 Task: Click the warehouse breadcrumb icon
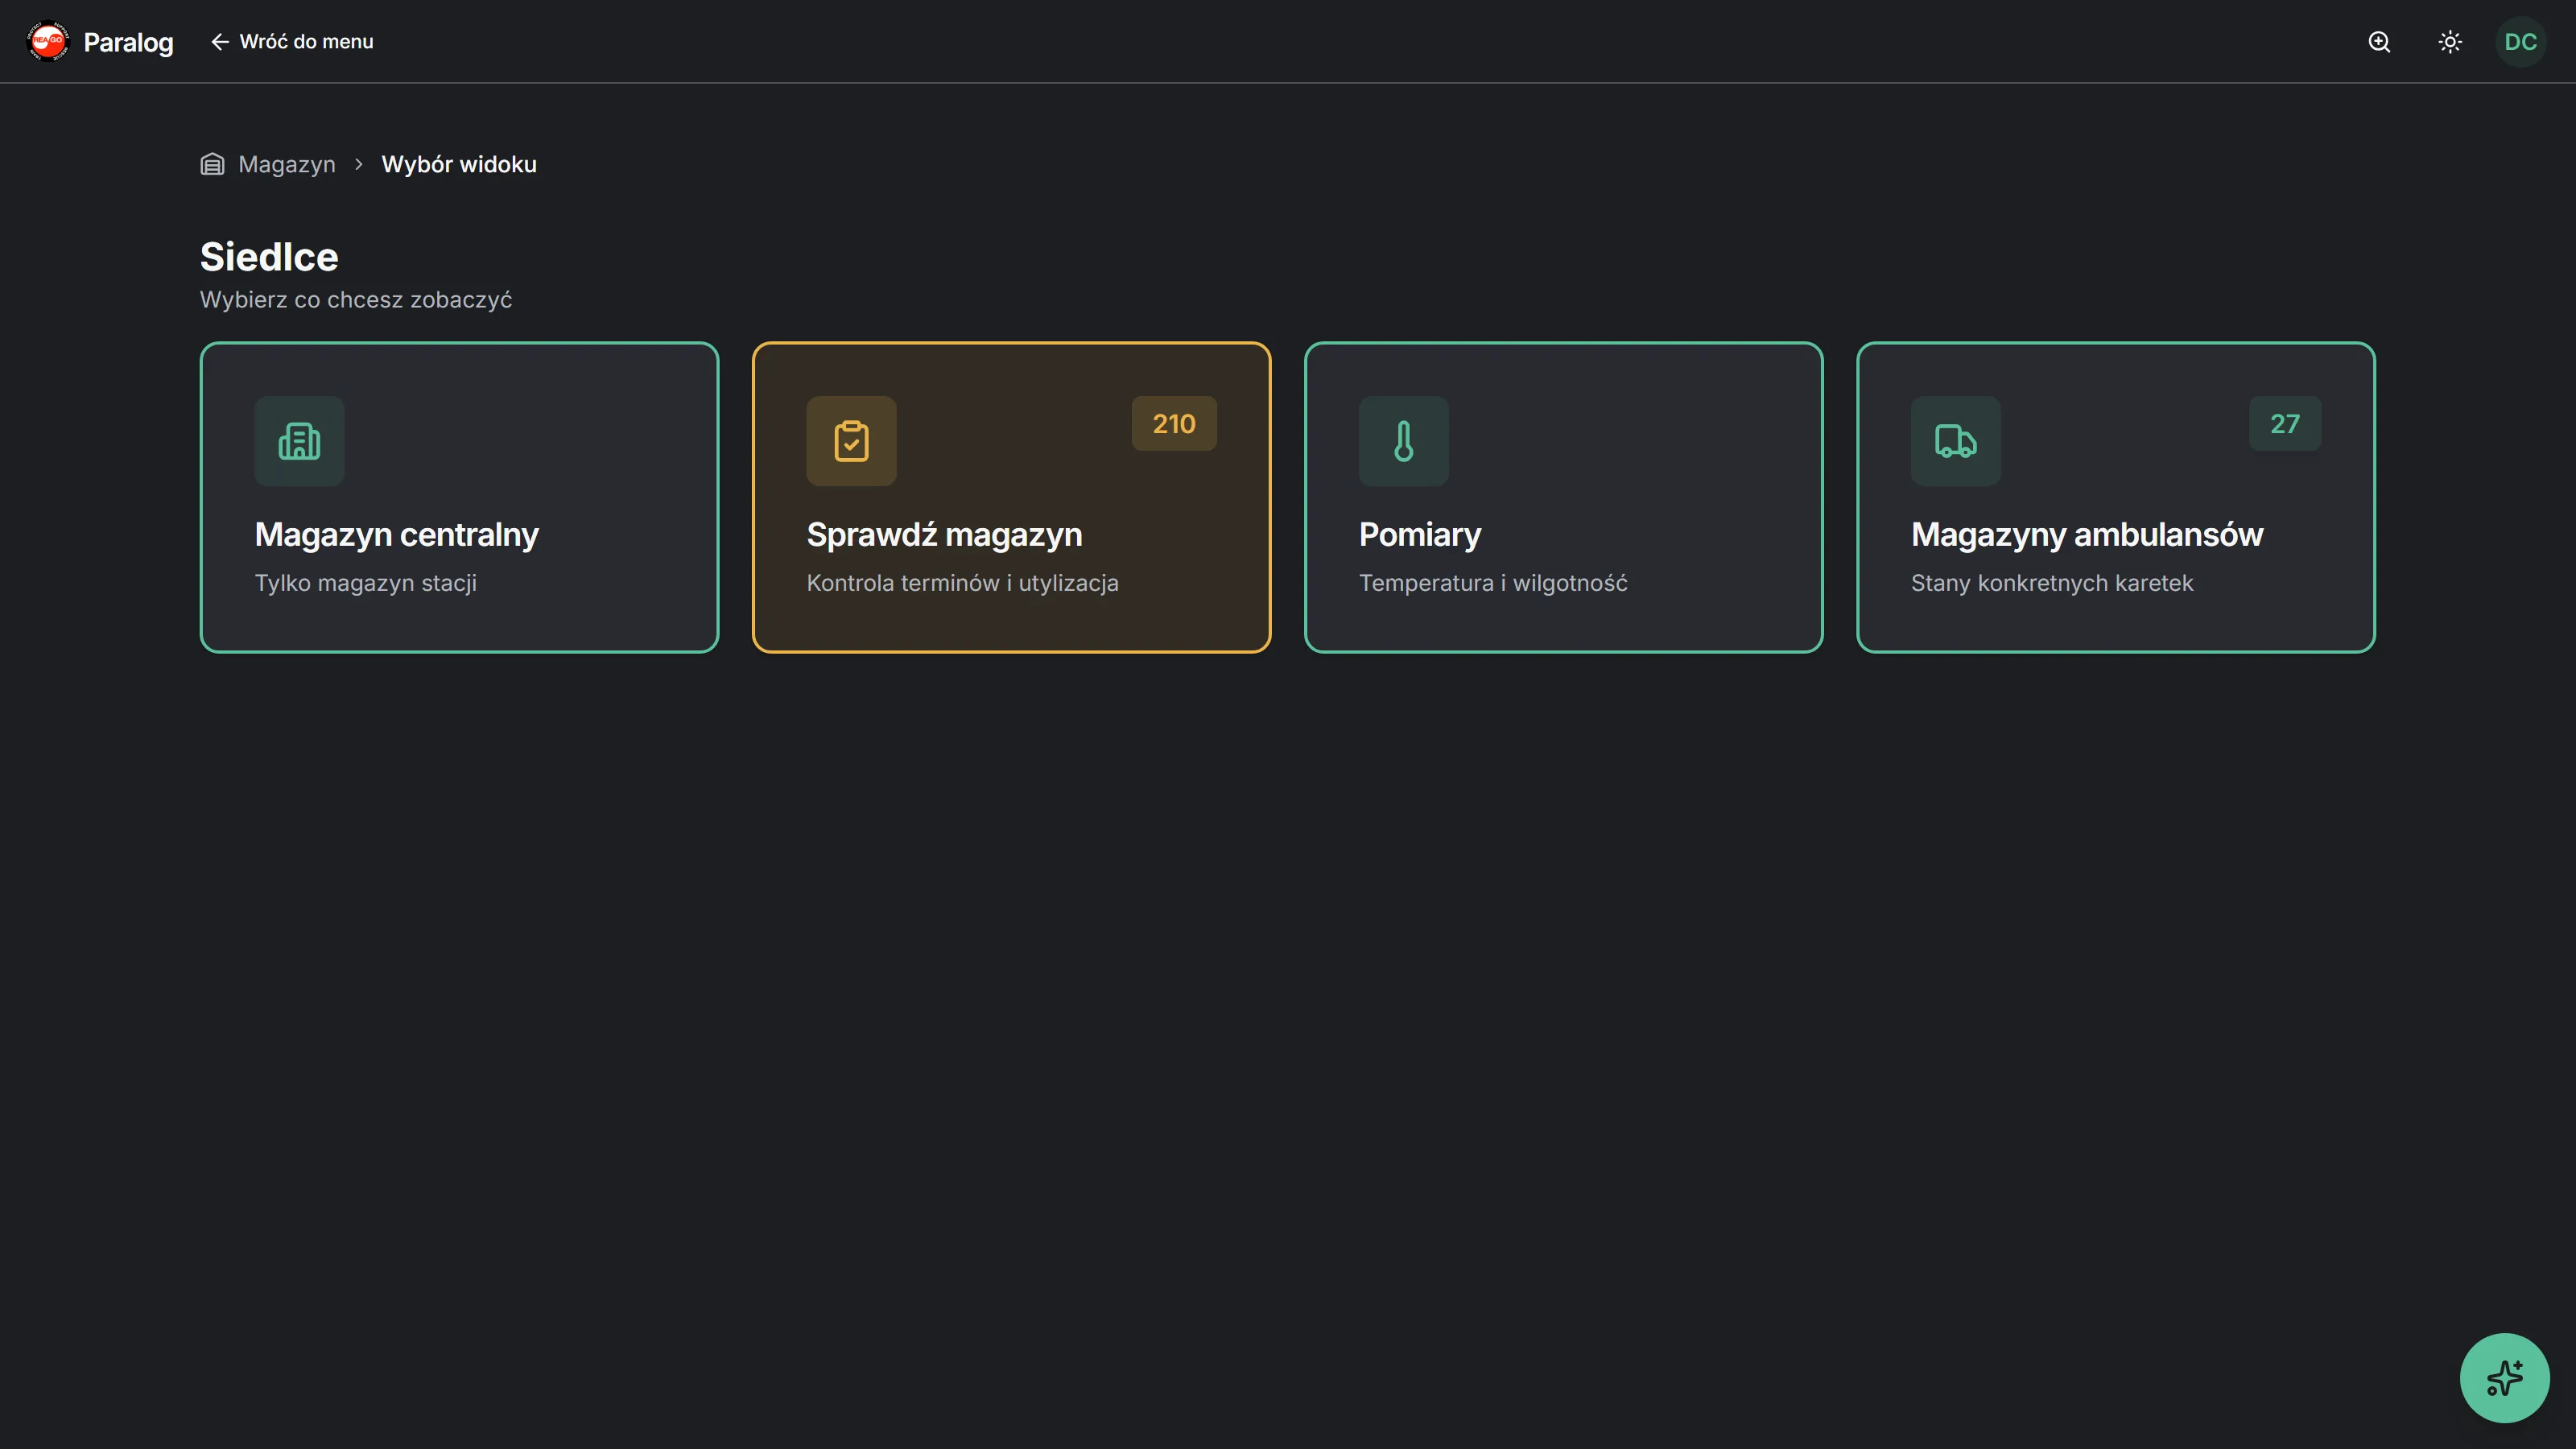click(x=212, y=164)
